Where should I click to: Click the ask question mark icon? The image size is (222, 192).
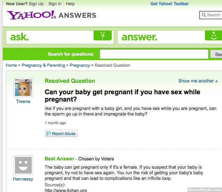(103, 36)
